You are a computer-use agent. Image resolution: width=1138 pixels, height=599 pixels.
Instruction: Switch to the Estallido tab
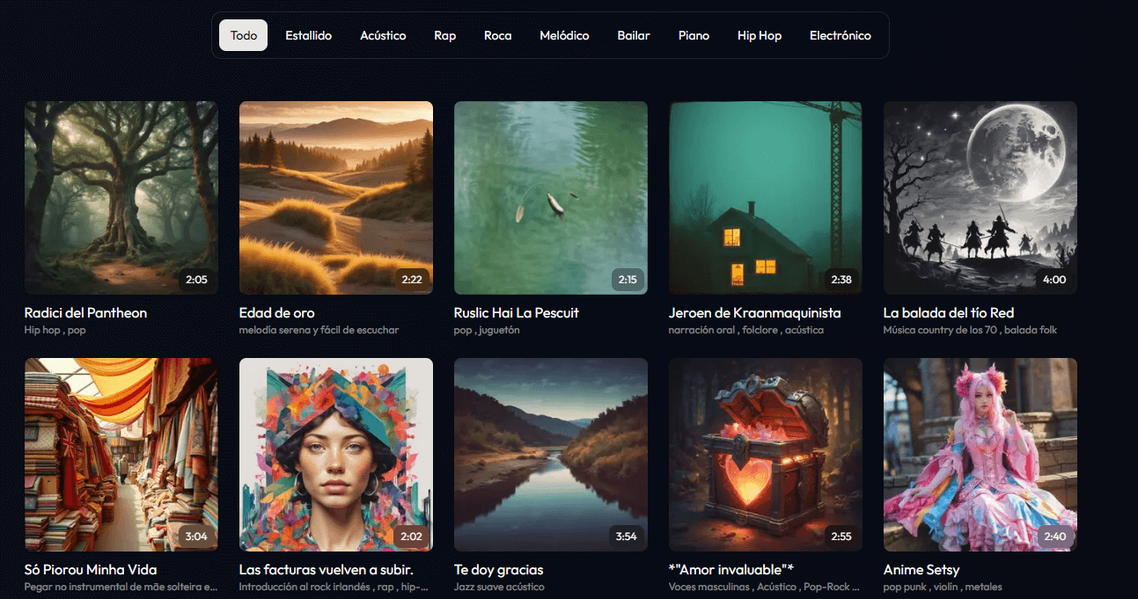pyautogui.click(x=308, y=36)
